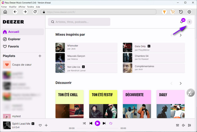197x132 pixels.
Task: Go back with the left arrow button
Action: pyautogui.click(x=15, y=12)
